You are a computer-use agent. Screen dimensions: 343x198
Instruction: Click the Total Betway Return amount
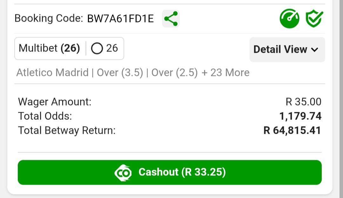(x=292, y=130)
